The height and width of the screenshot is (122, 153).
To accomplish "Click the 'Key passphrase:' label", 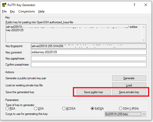I will (x=15, y=58).
